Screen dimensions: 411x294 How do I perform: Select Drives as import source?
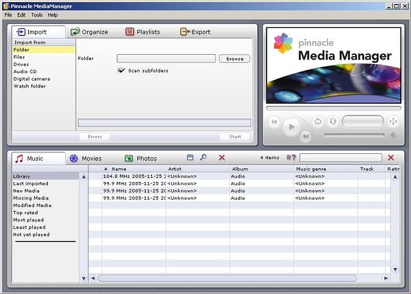pos(44,64)
